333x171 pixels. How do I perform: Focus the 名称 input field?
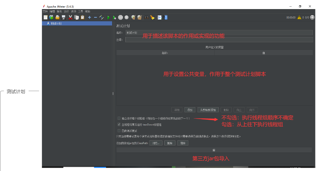[219, 32]
